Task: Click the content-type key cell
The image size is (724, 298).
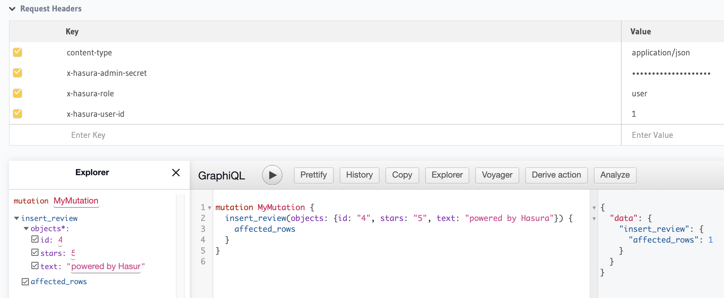Action: (x=89, y=53)
